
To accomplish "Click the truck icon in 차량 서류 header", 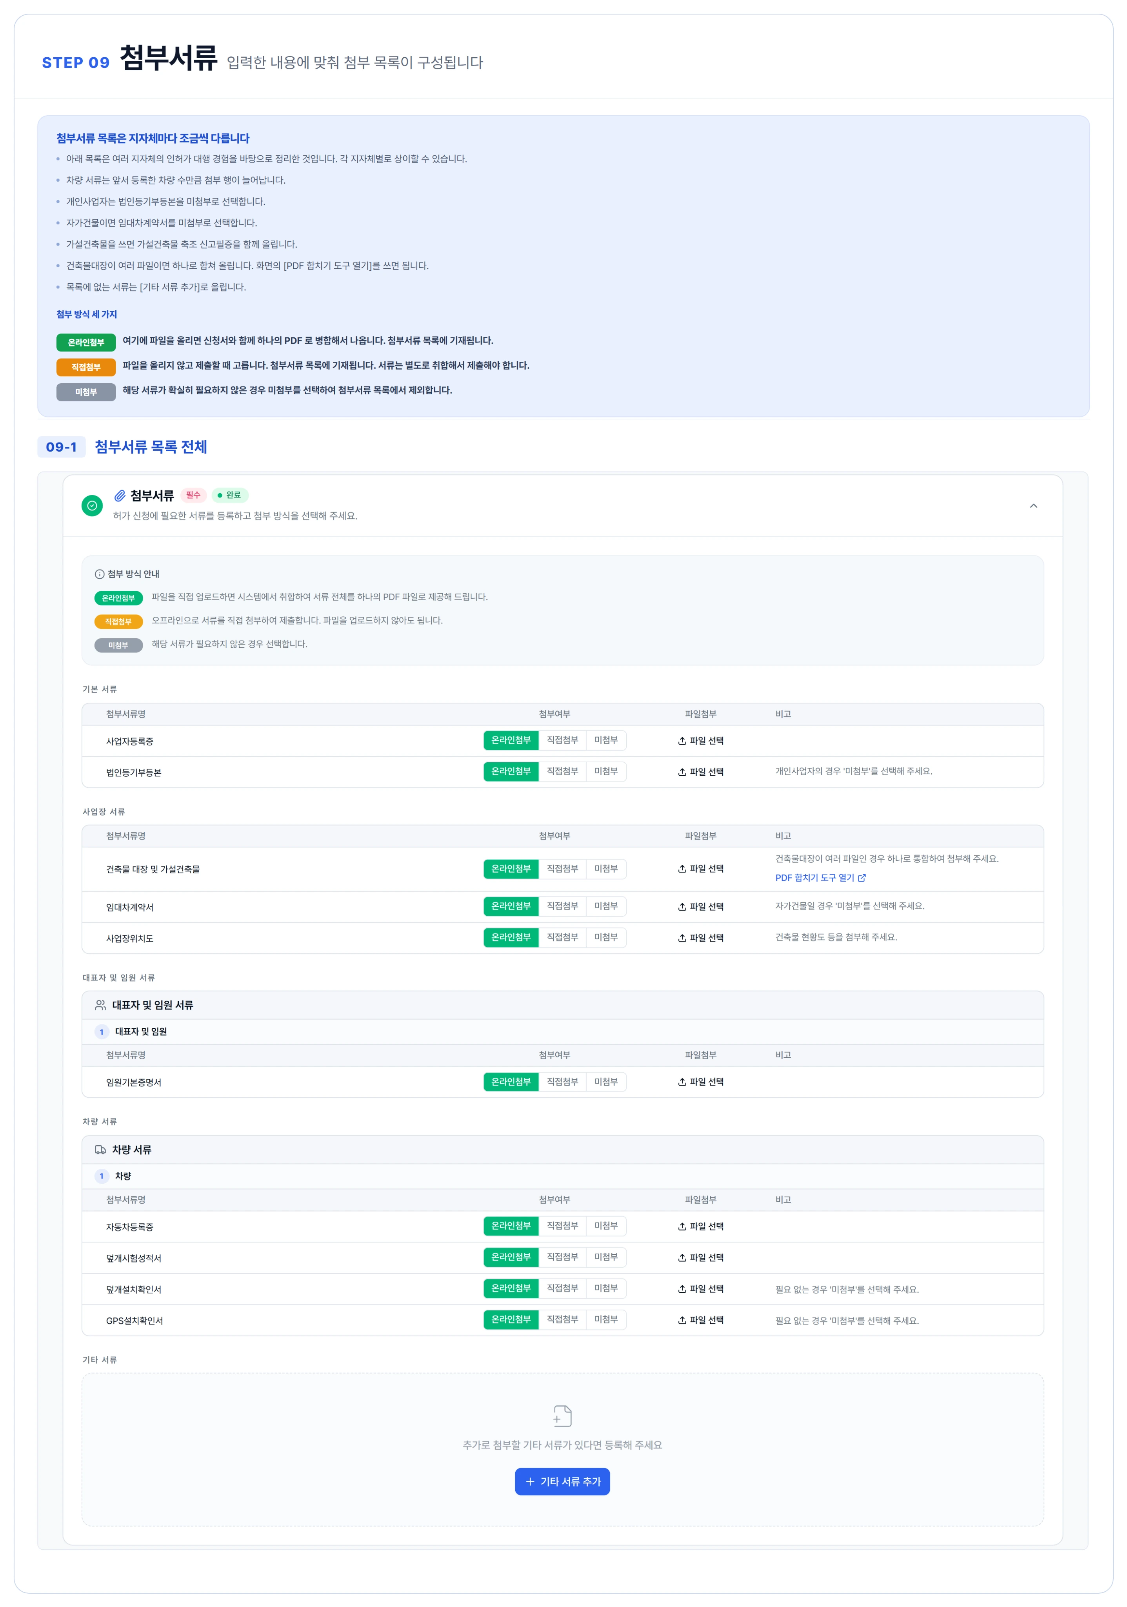I will 101,1150.
